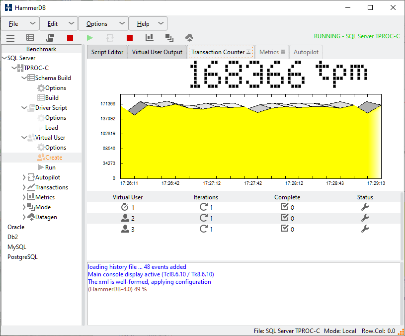Open the File menu

coord(20,24)
